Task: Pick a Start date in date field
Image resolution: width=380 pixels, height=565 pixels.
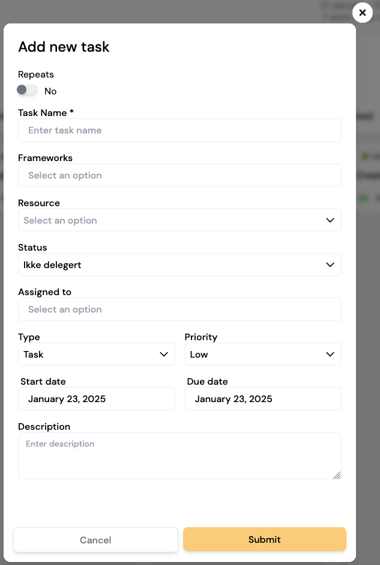Action: tap(97, 399)
